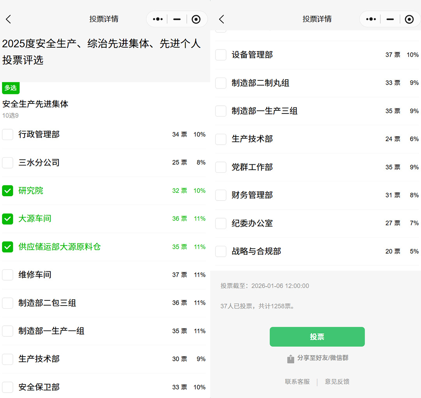This screenshot has height=398, width=421.
Task: Open the 联系客服 link
Action: click(x=297, y=382)
